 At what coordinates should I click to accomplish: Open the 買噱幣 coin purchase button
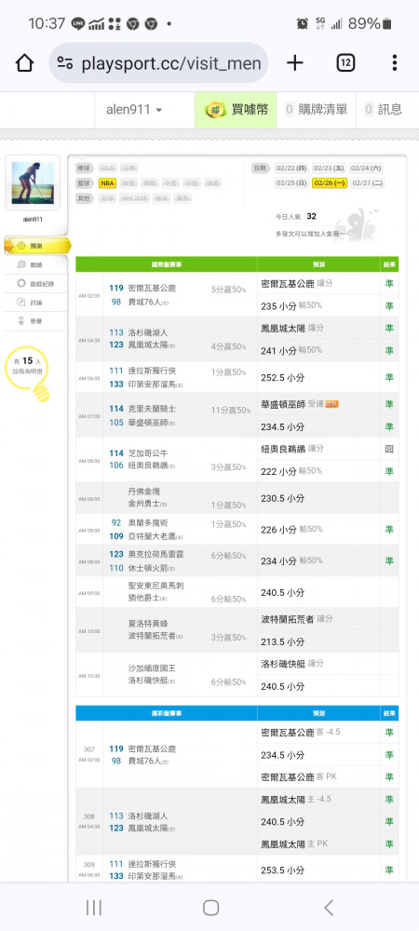coord(236,110)
